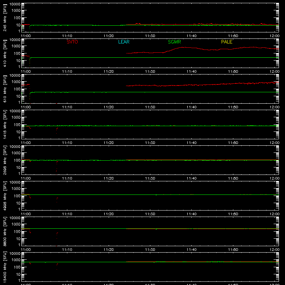The width and height of the screenshot is (285, 285).
Task: Click the 11:10 time label of the 410 MHz plot
Action: point(67,72)
